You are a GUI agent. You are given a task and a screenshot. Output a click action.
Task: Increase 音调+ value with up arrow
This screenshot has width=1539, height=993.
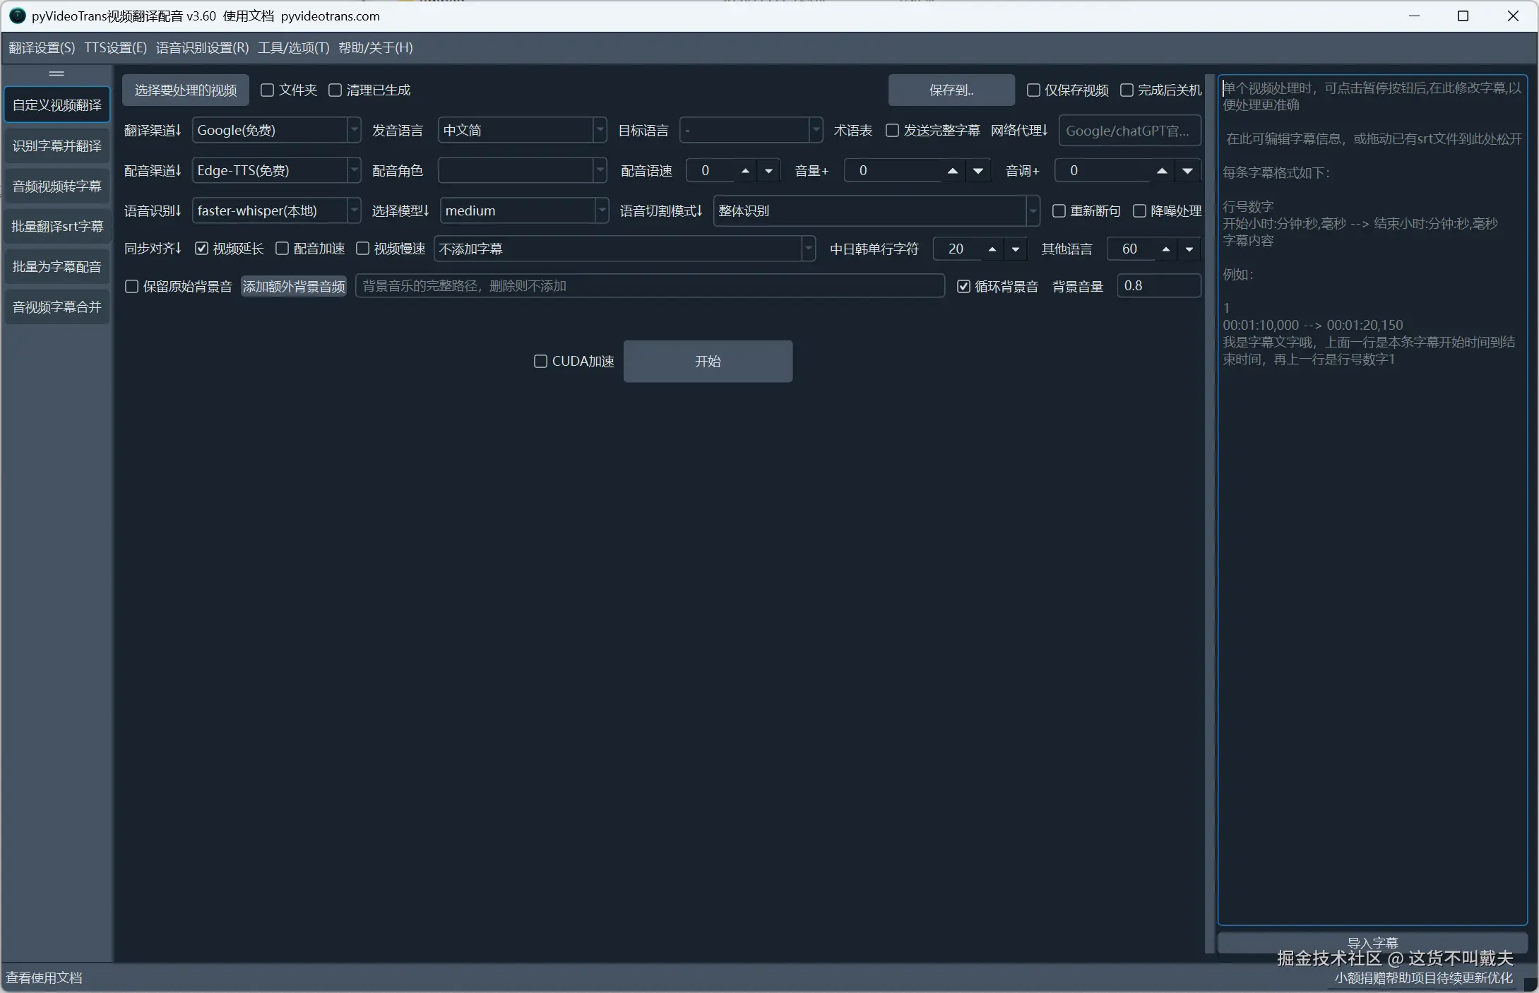[x=1162, y=171]
